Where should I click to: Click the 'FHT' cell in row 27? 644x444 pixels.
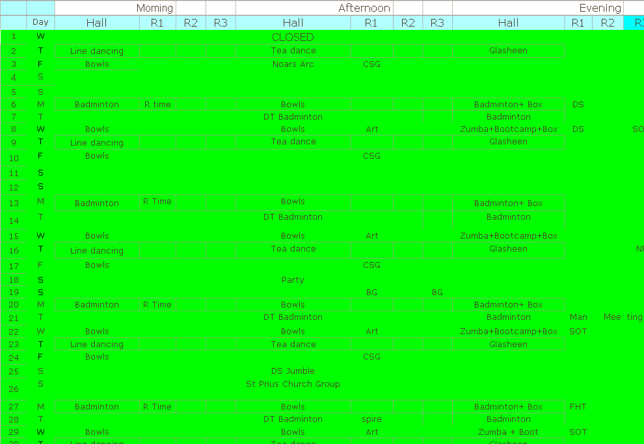[x=578, y=407]
